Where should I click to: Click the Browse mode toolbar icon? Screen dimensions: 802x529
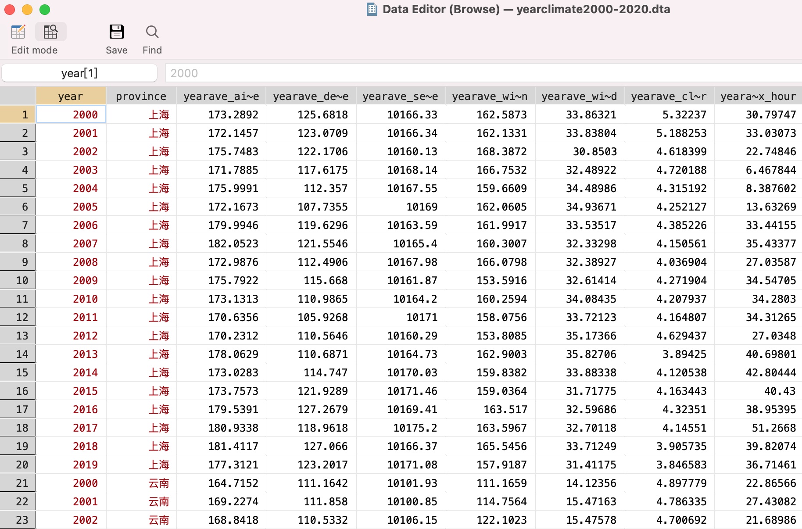(x=50, y=32)
